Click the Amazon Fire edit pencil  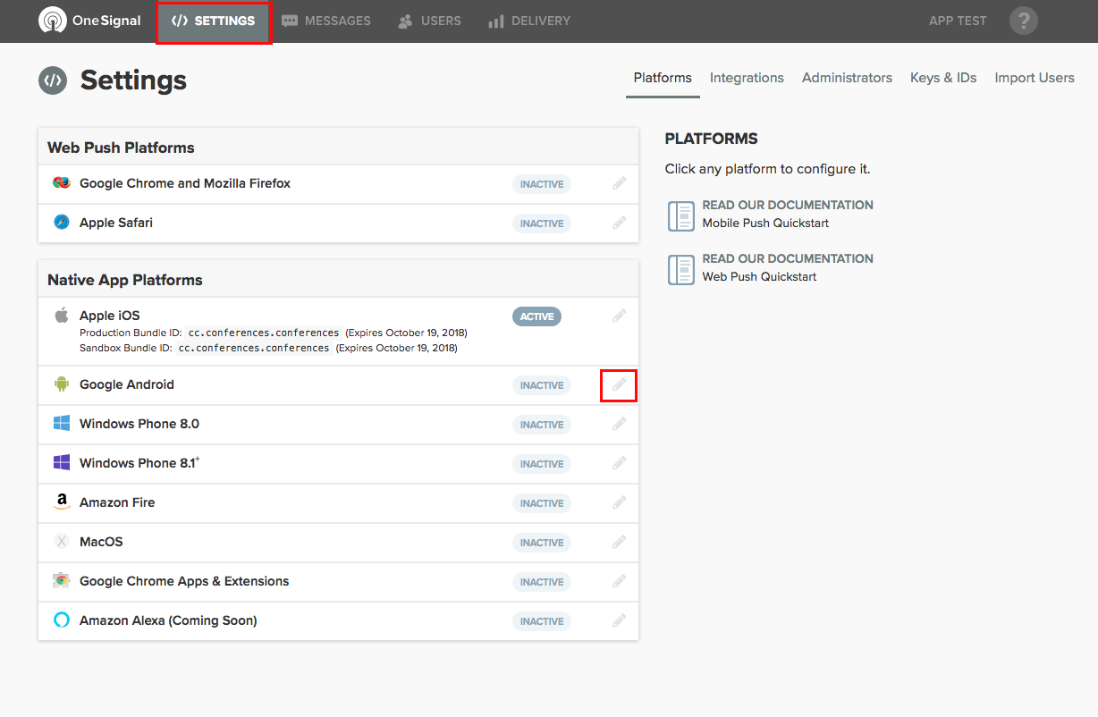tap(619, 502)
